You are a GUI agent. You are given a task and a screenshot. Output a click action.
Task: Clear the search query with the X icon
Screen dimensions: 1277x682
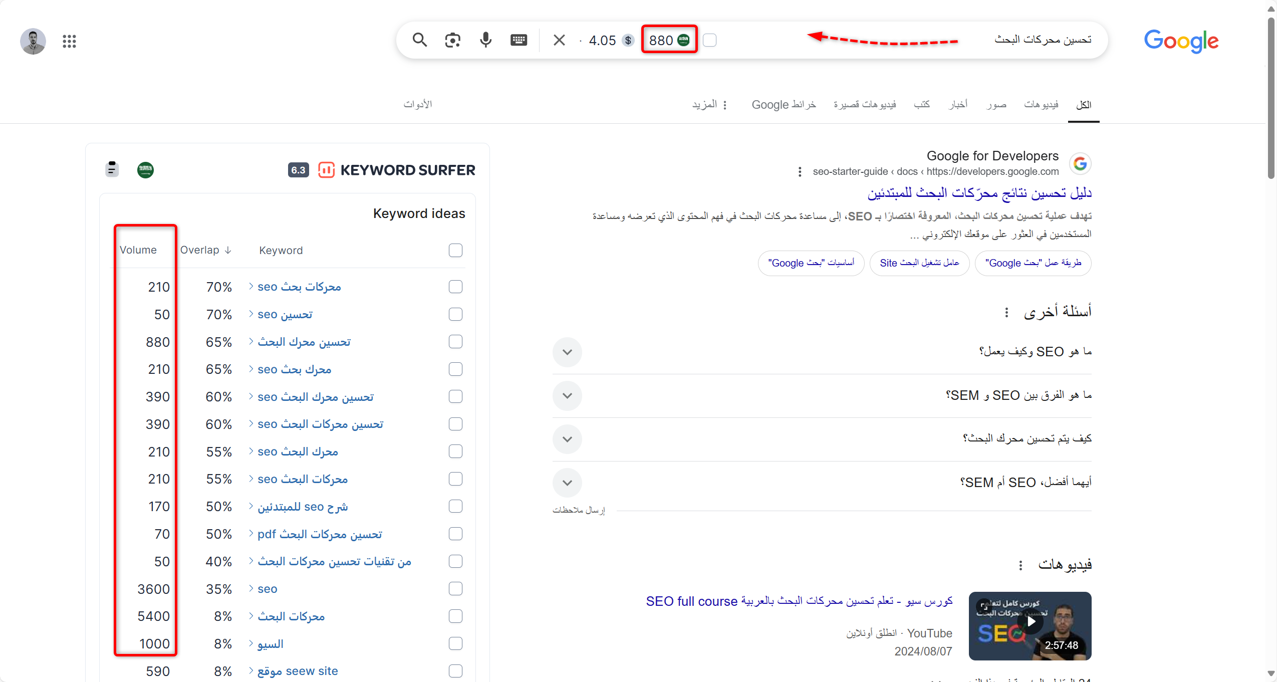click(x=559, y=40)
